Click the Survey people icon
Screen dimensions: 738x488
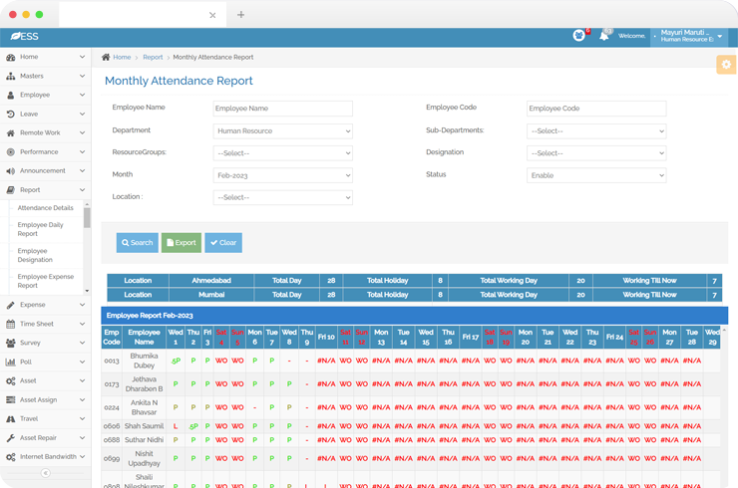[10, 344]
